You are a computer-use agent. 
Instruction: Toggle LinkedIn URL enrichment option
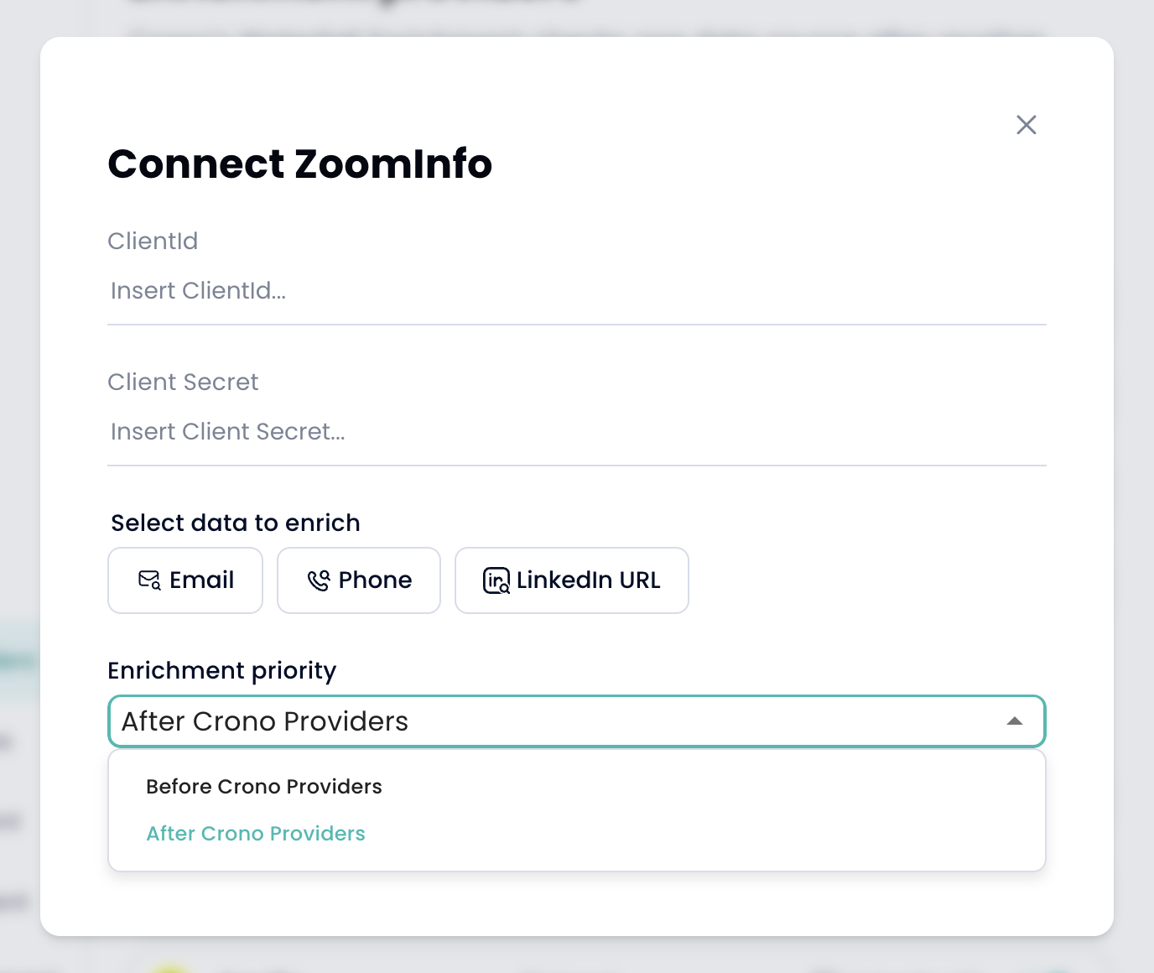pyautogui.click(x=572, y=580)
